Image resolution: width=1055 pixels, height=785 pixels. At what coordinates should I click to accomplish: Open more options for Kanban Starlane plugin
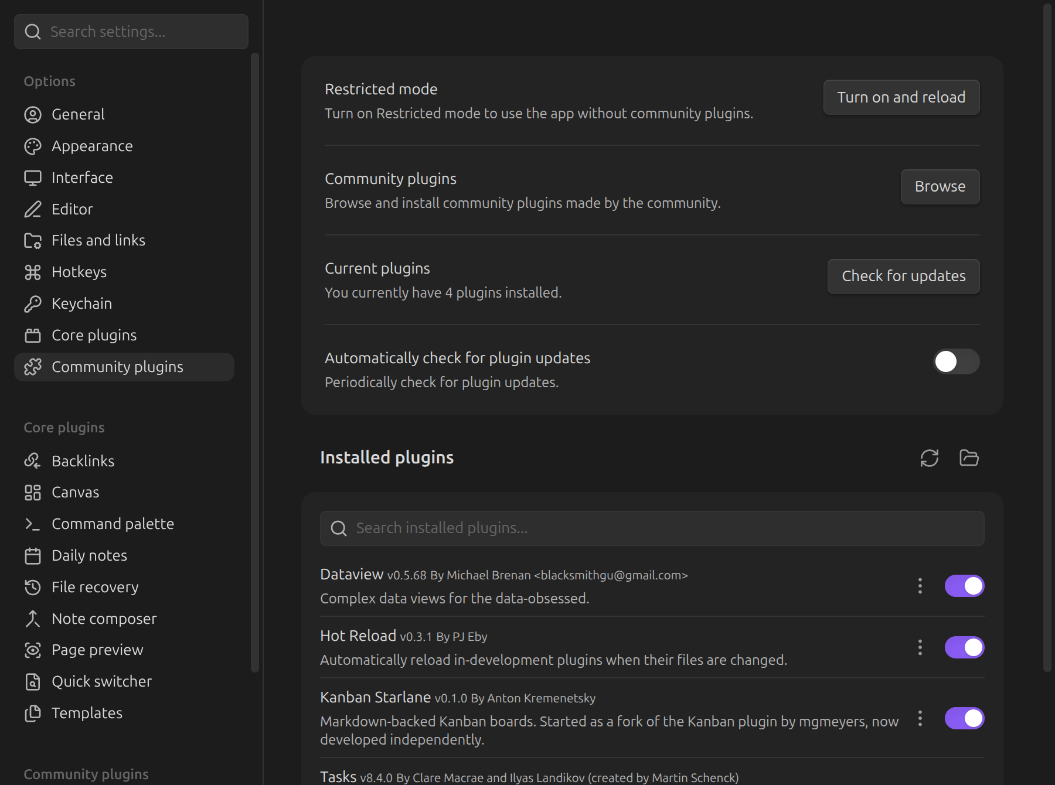920,718
